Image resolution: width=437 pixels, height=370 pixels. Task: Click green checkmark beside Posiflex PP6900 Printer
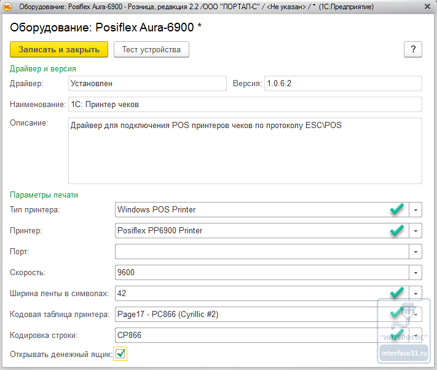(x=397, y=230)
